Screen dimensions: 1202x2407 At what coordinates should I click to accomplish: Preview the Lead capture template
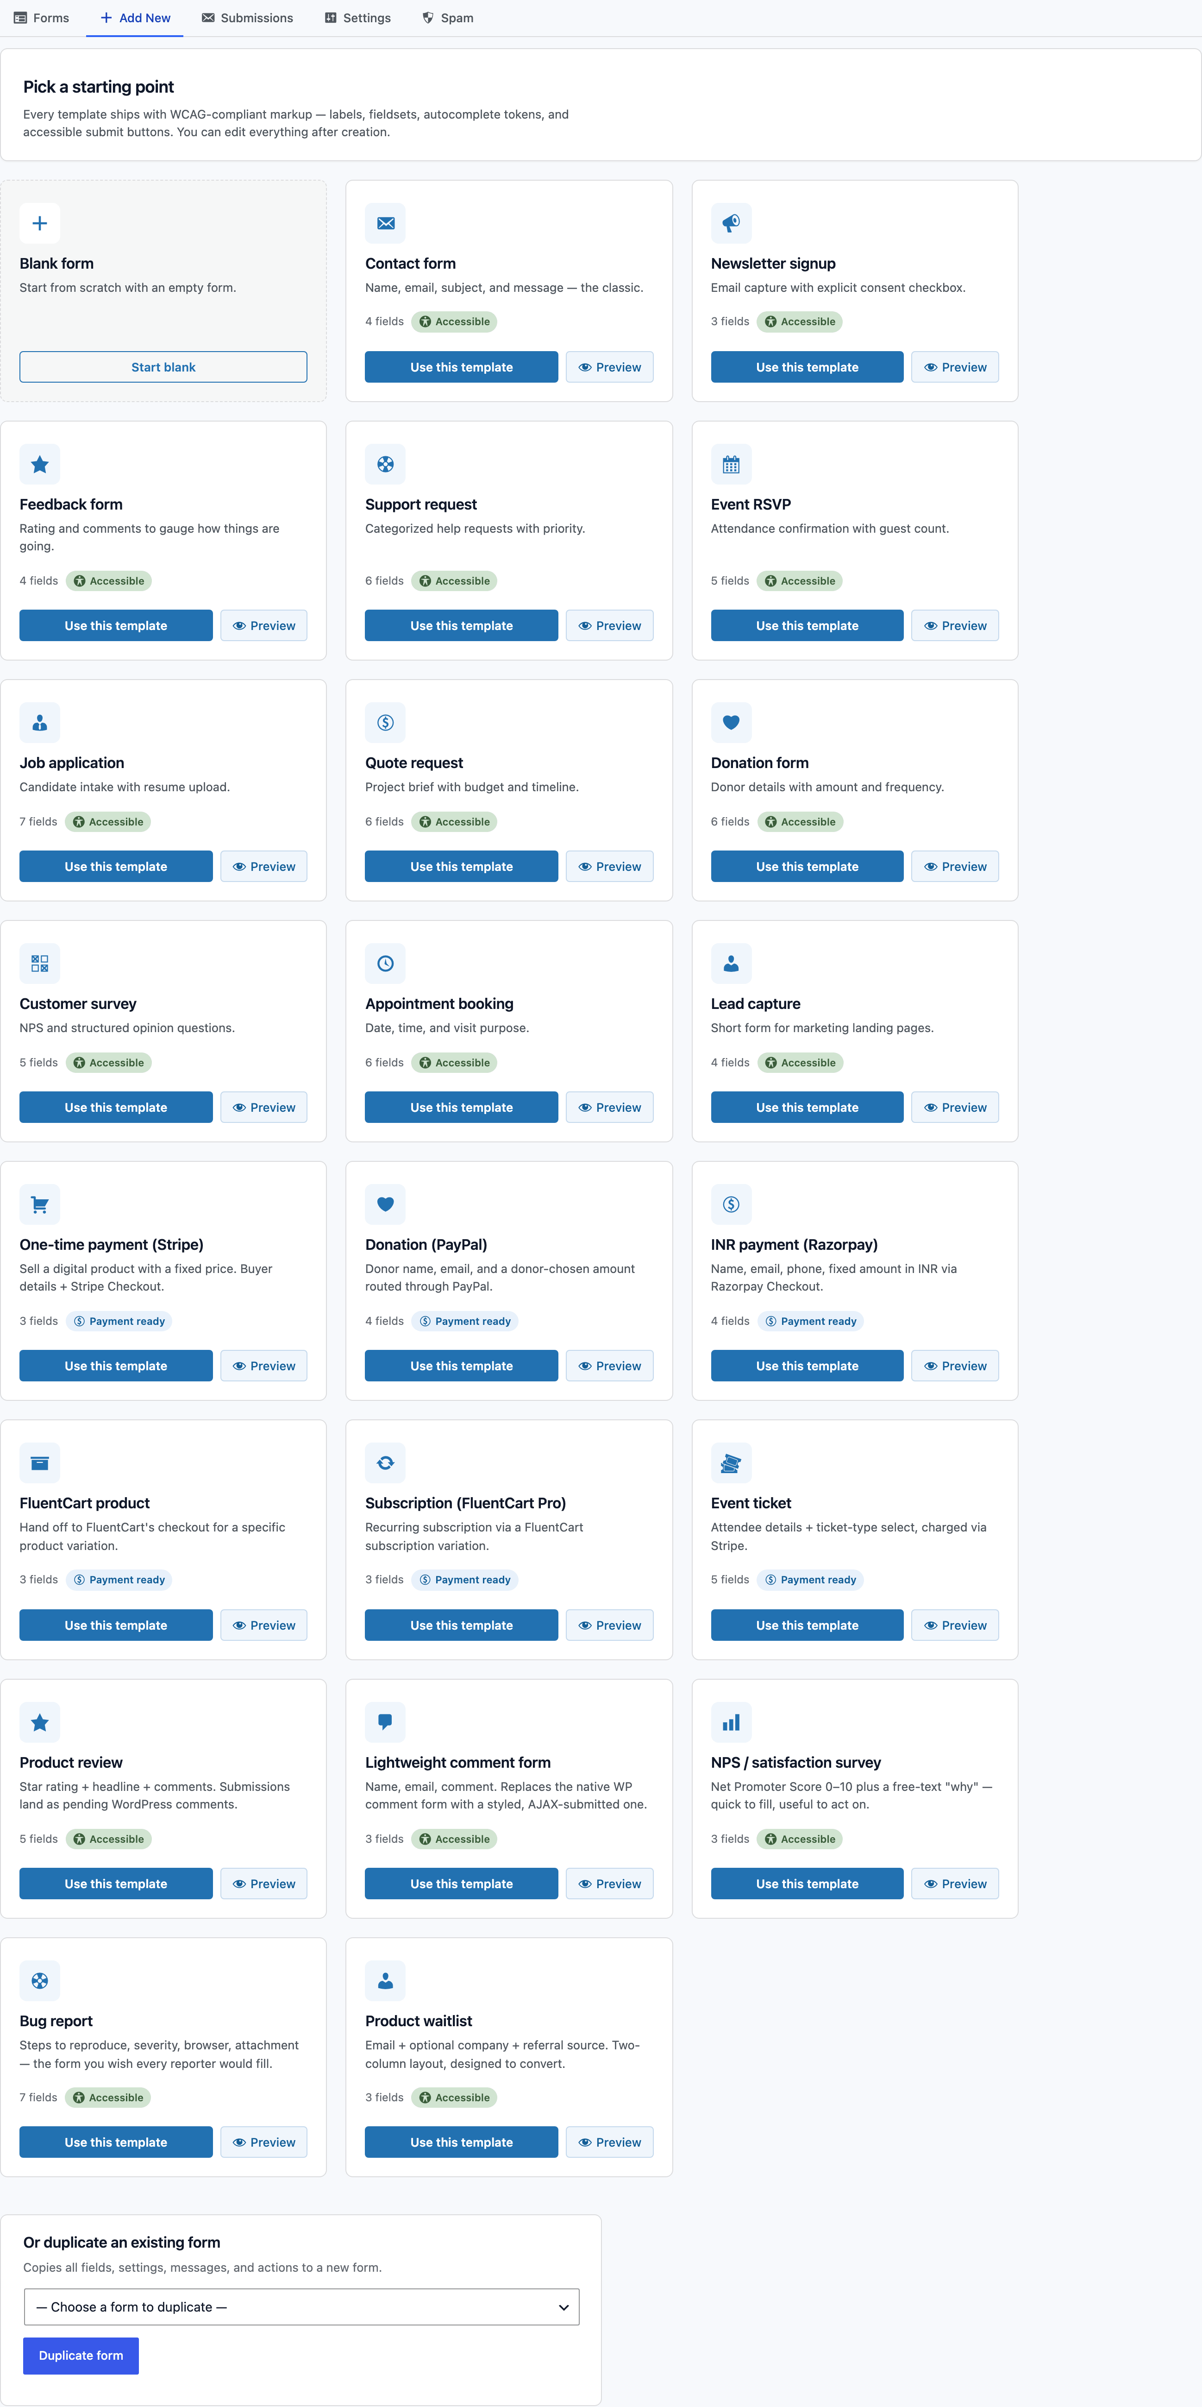pos(954,1107)
